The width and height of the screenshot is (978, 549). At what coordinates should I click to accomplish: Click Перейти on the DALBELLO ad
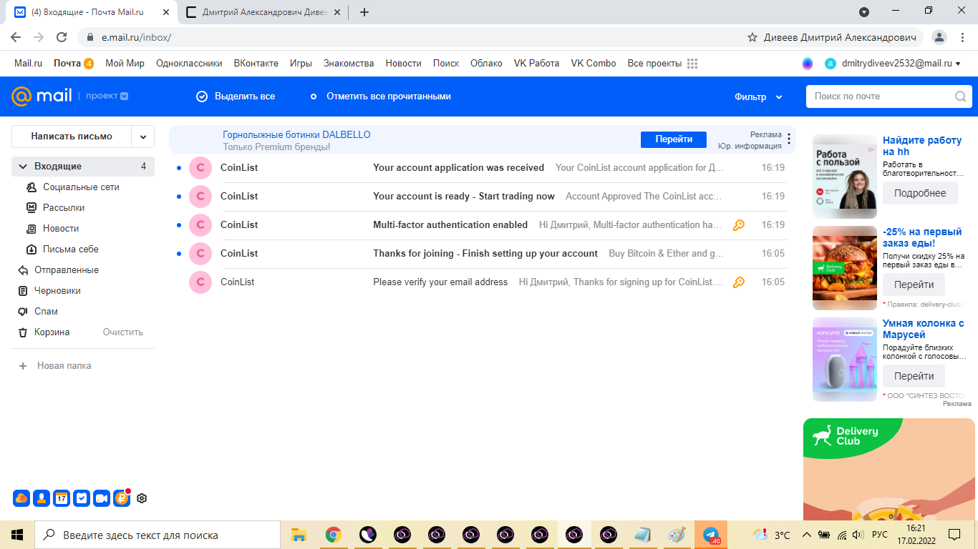pyautogui.click(x=674, y=139)
